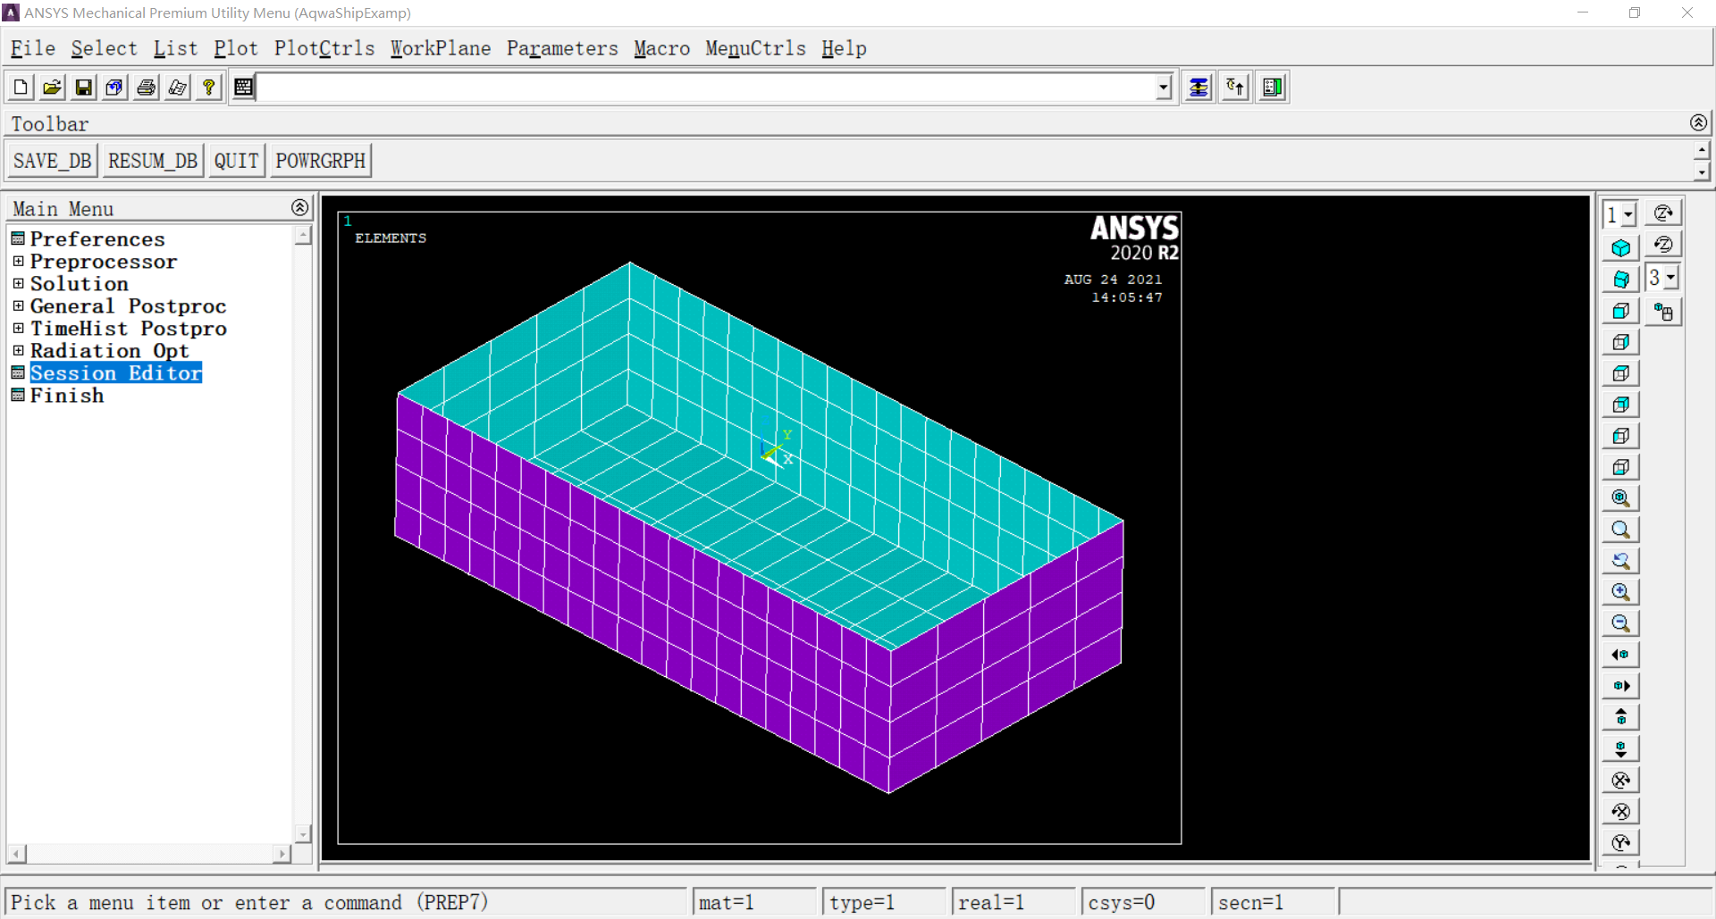Expand the Solution tree node

point(18,284)
